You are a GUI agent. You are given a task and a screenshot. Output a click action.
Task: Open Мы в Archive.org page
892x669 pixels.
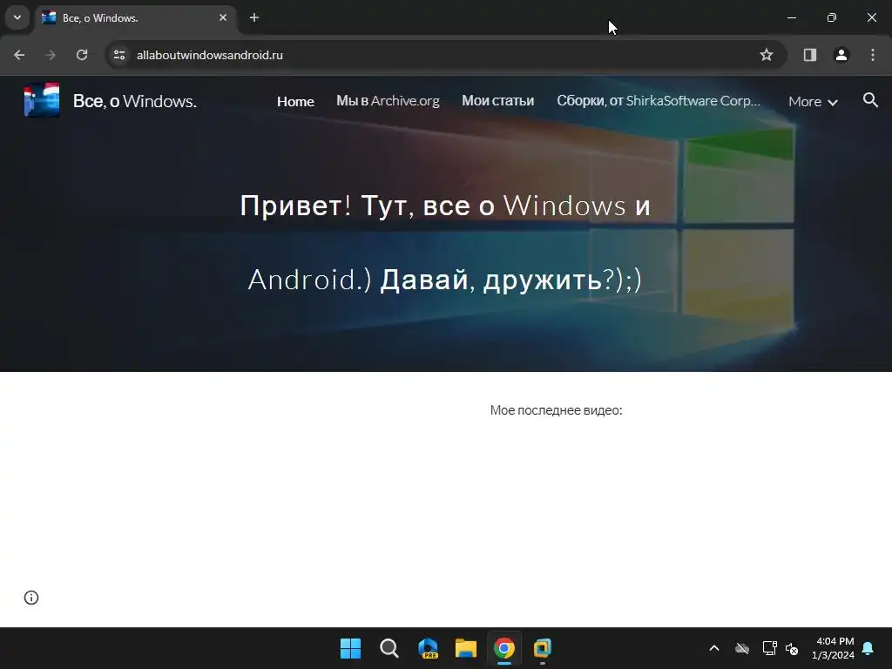[x=388, y=101]
